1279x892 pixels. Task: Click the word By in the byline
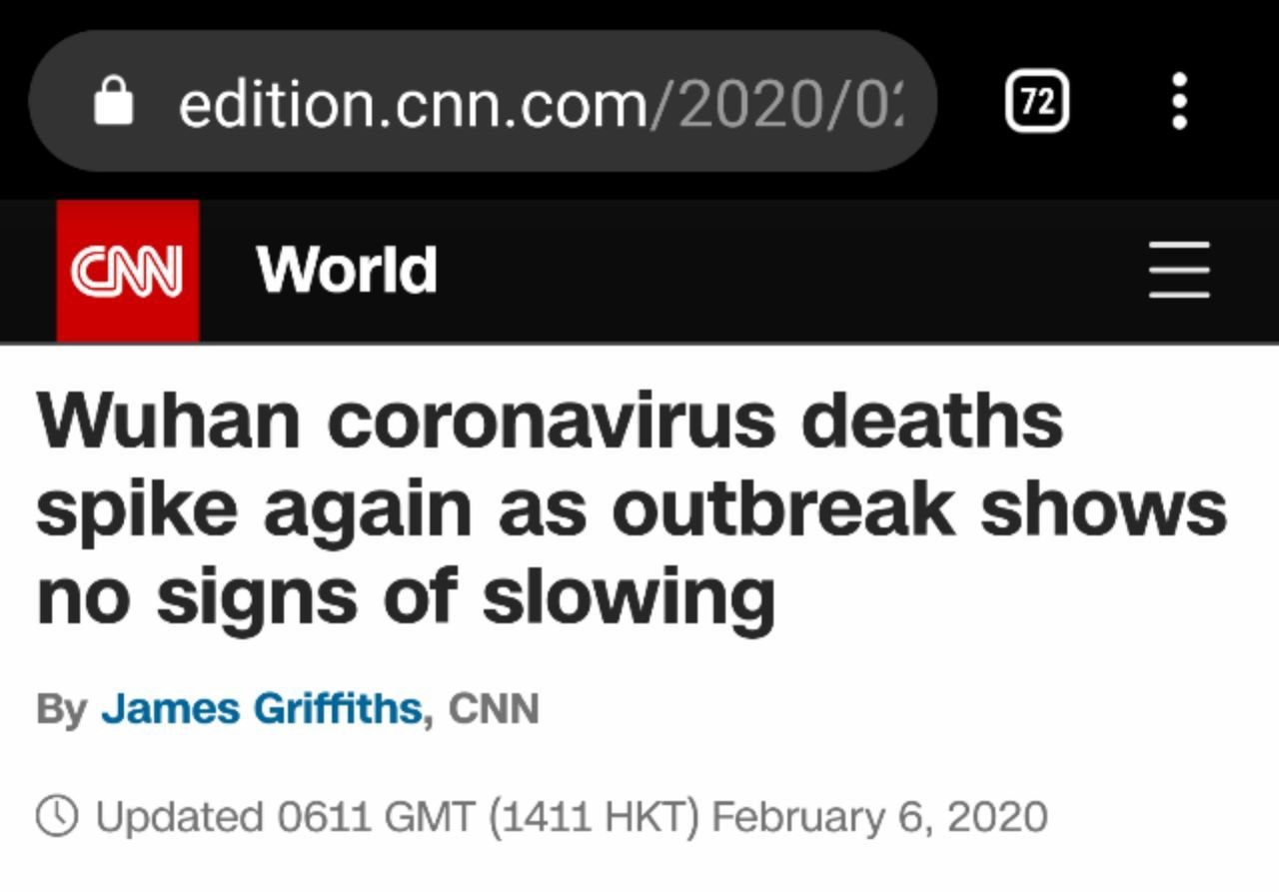click(x=61, y=708)
